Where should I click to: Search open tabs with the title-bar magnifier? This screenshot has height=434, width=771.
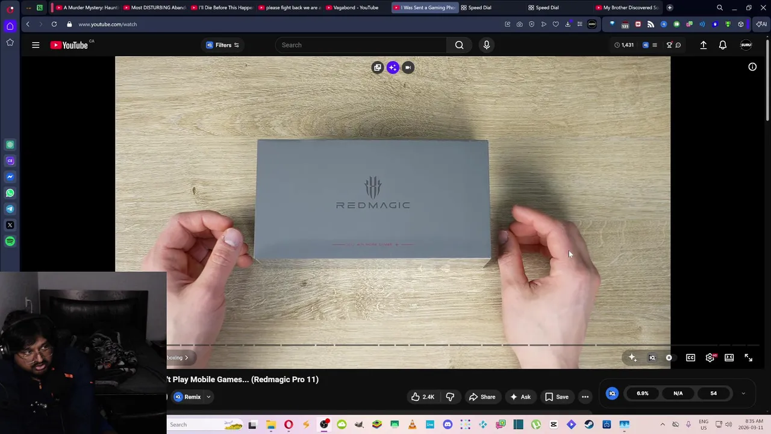pos(720,8)
